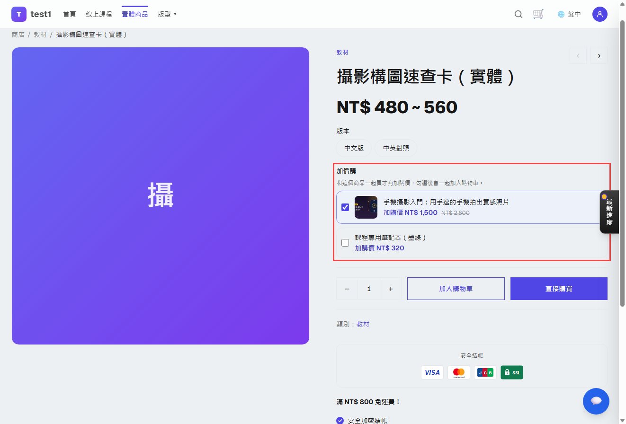Open the user account avatar
The height and width of the screenshot is (424, 626).
pyautogui.click(x=600, y=14)
